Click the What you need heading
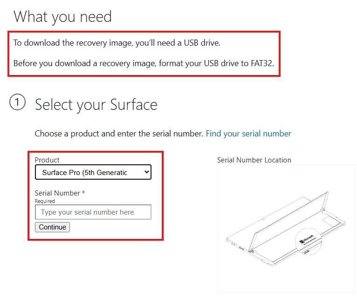Image resolution: width=357 pixels, height=297 pixels. (62, 17)
